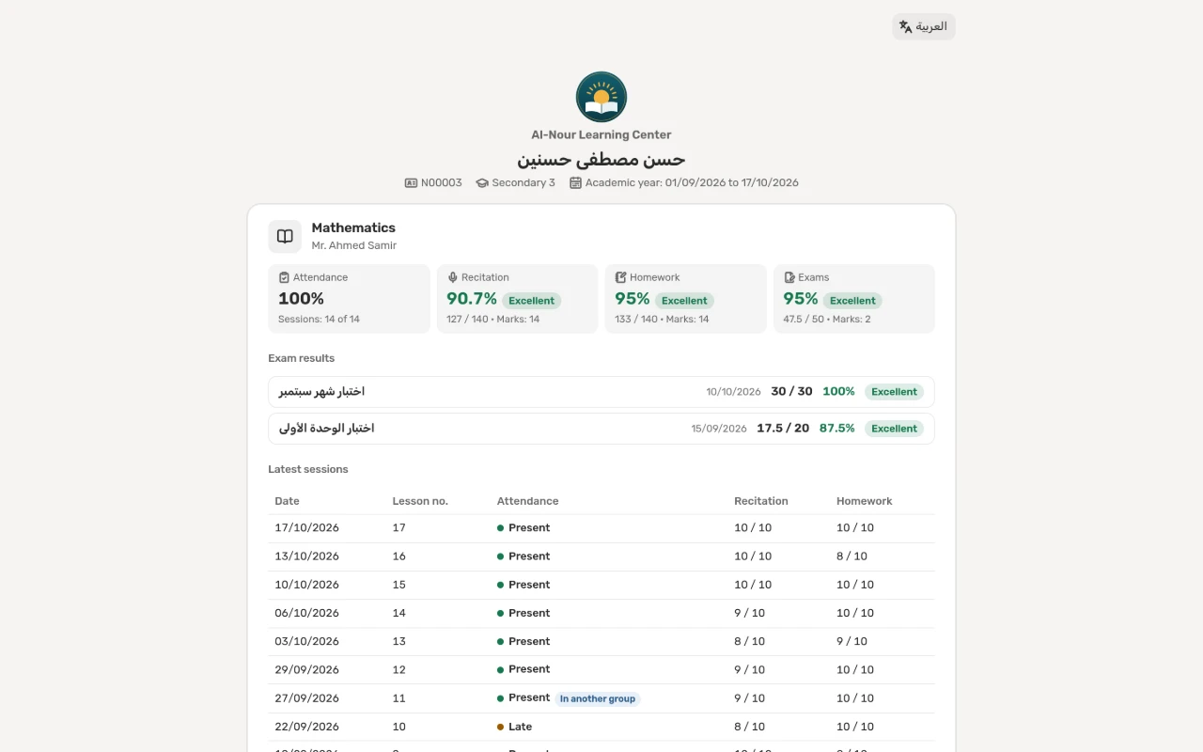This screenshot has width=1203, height=752.
Task: Click the Late status on 22/09/2026 row
Action: coord(521,727)
